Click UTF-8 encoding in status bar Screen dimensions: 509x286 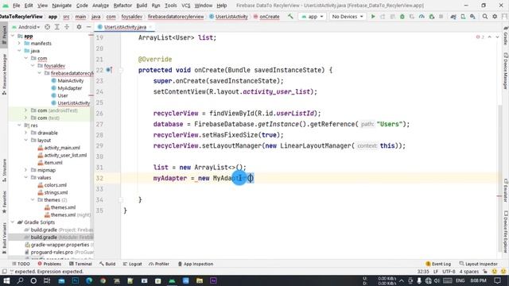pos(449,272)
